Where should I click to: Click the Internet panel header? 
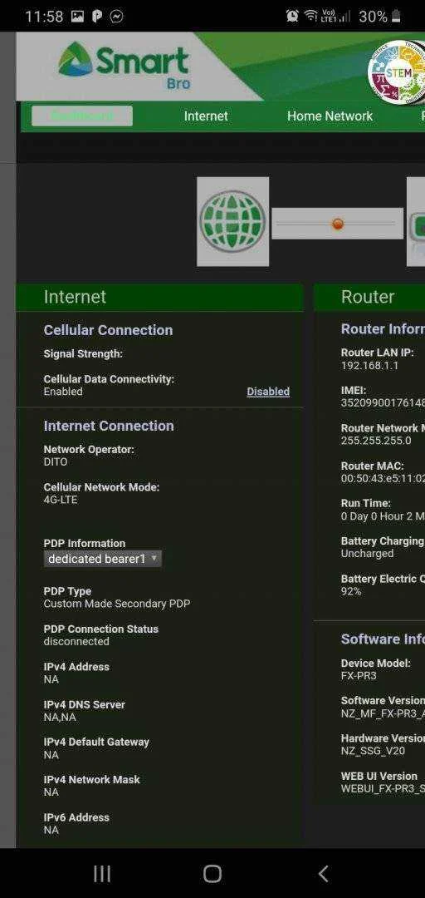tap(159, 297)
